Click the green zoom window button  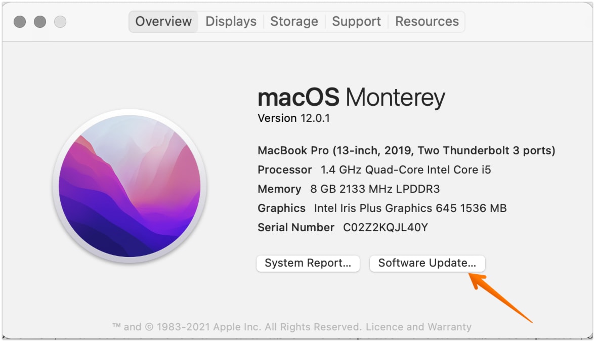click(60, 22)
